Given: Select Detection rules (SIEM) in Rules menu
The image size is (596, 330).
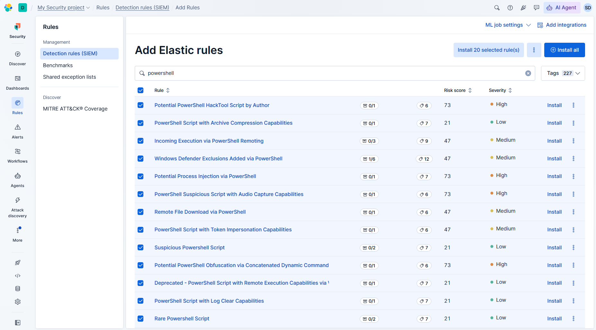Looking at the screenshot, I should [79, 54].
